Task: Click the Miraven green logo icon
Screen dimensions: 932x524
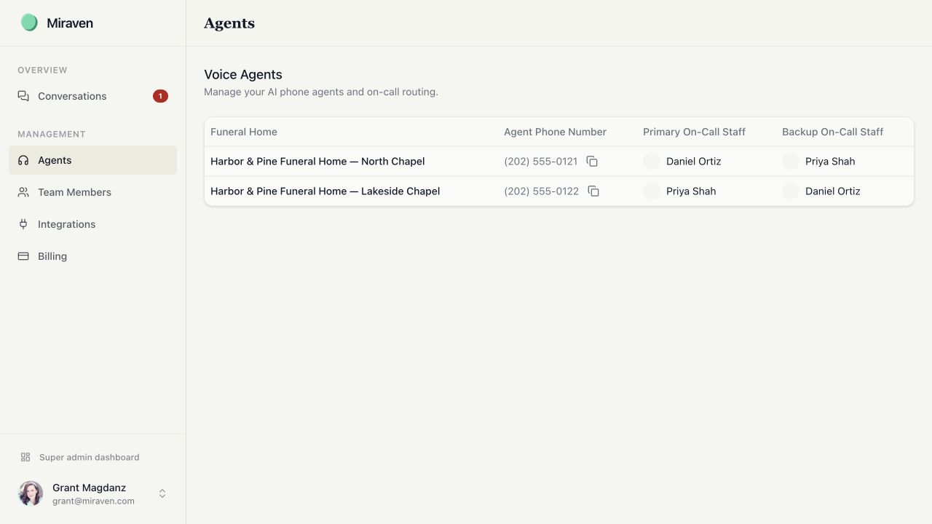Action: (29, 23)
